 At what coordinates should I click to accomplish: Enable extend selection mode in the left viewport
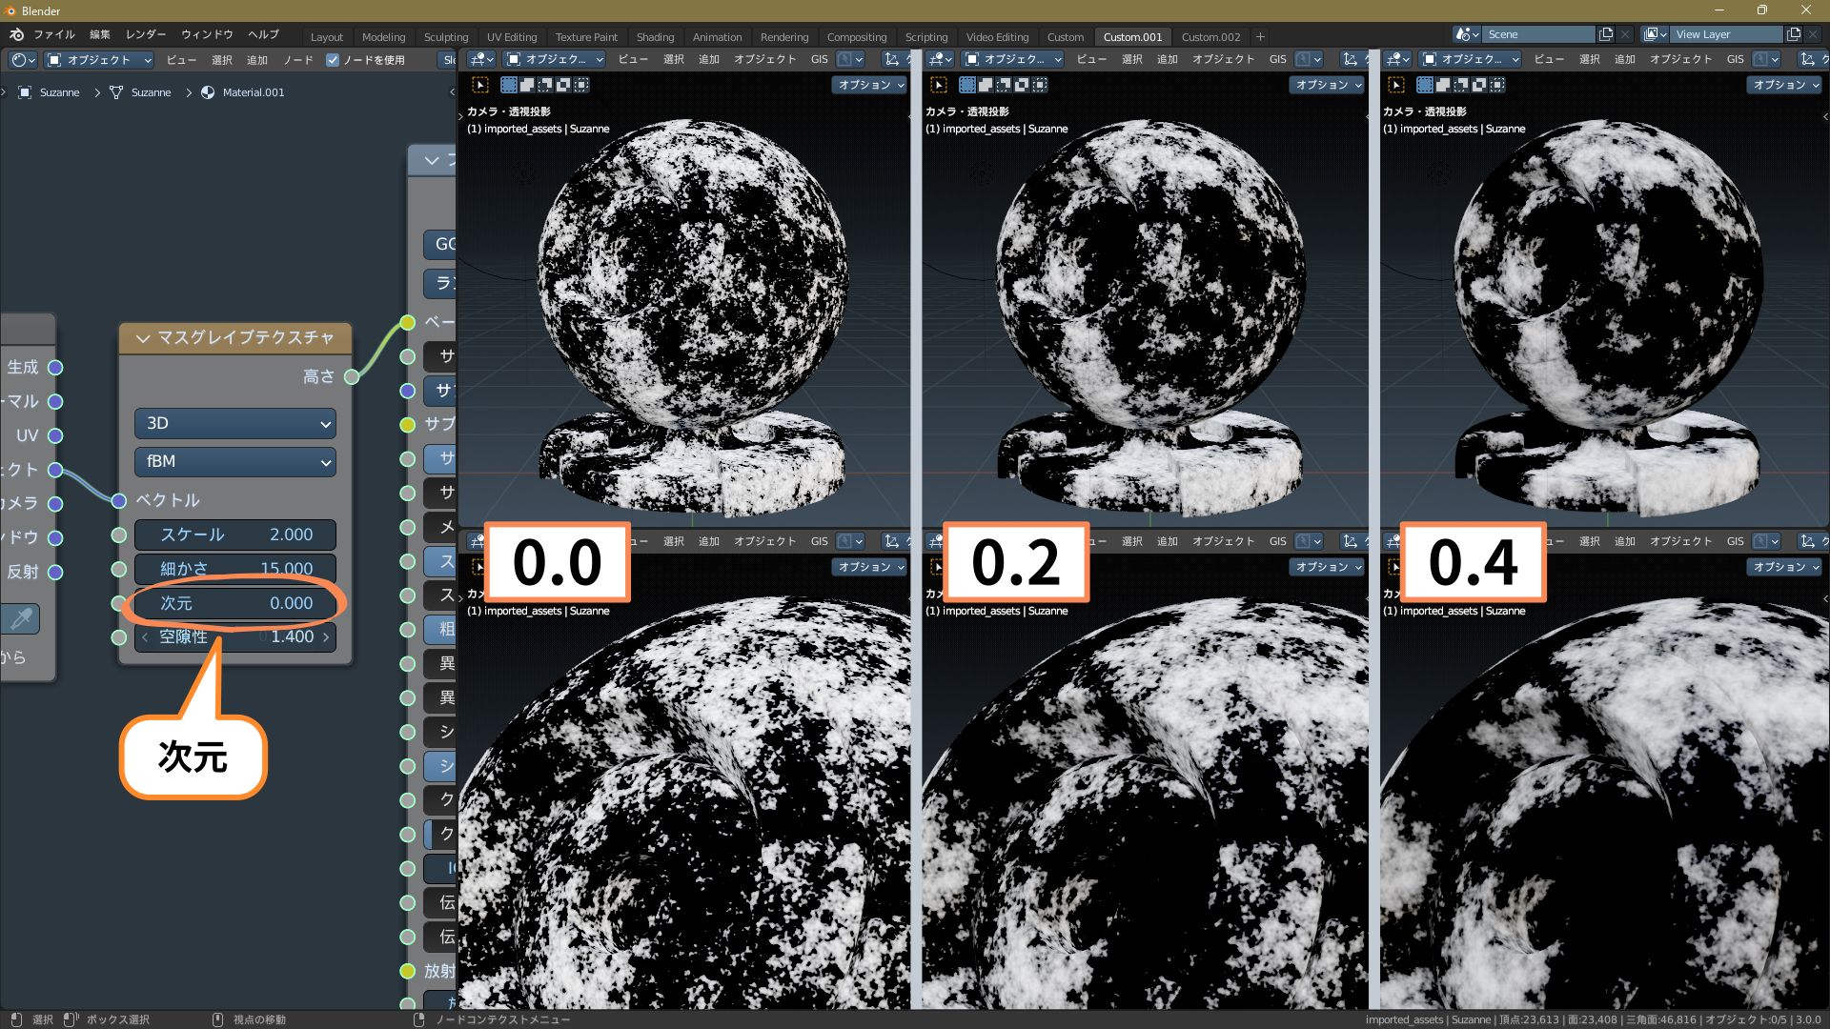527,85
